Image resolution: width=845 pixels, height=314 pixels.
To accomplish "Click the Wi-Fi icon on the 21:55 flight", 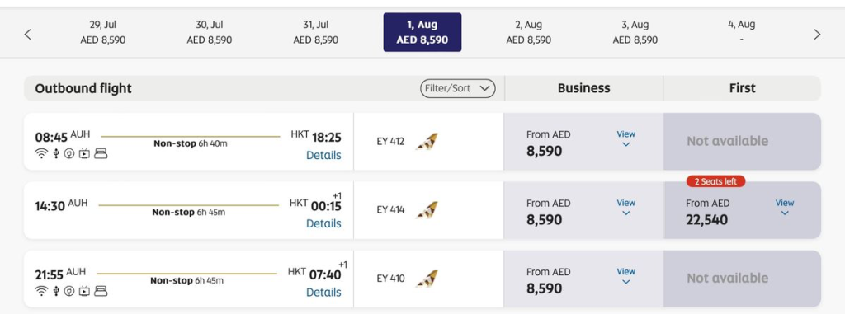I will [41, 292].
